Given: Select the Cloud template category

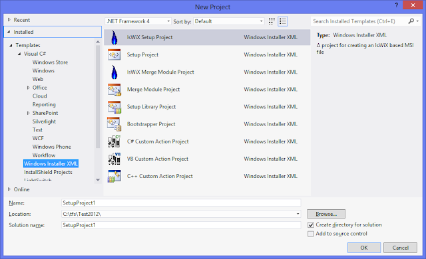Looking at the screenshot, I should click(40, 96).
